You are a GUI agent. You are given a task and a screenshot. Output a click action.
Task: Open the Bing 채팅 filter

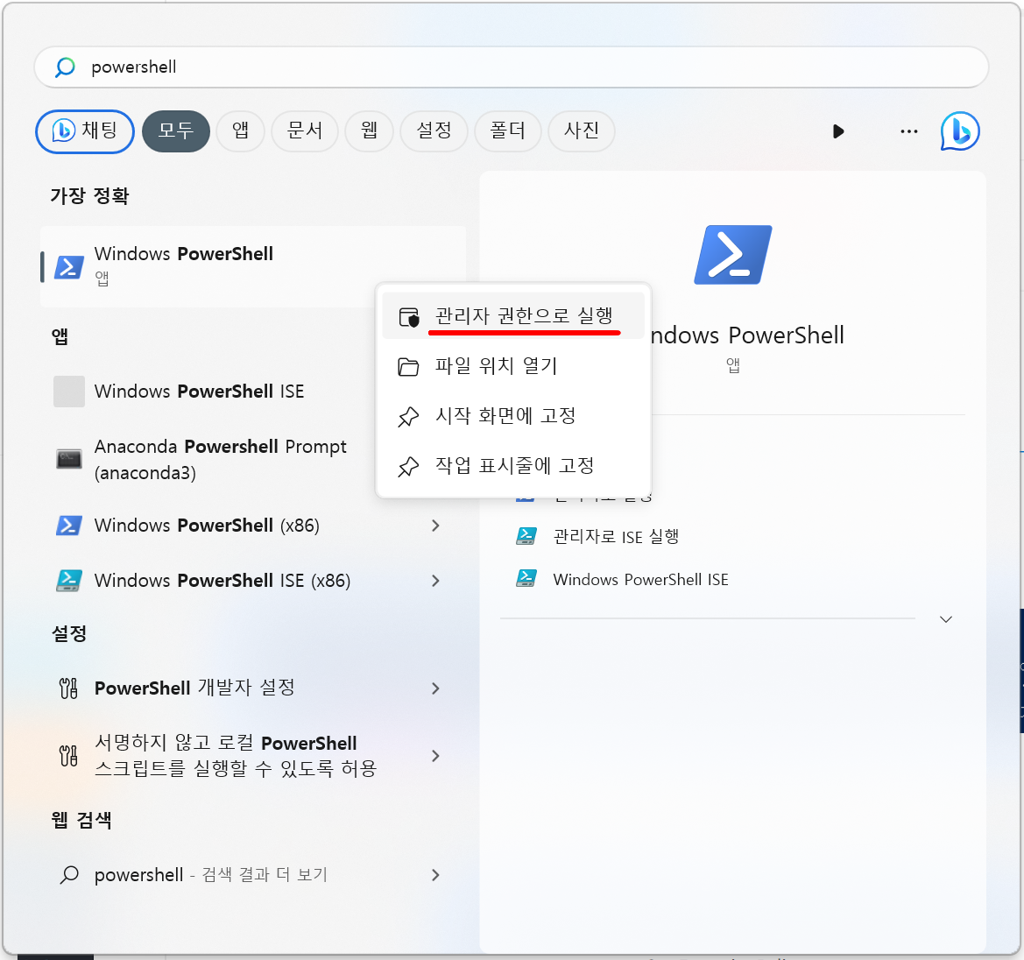pyautogui.click(x=85, y=131)
